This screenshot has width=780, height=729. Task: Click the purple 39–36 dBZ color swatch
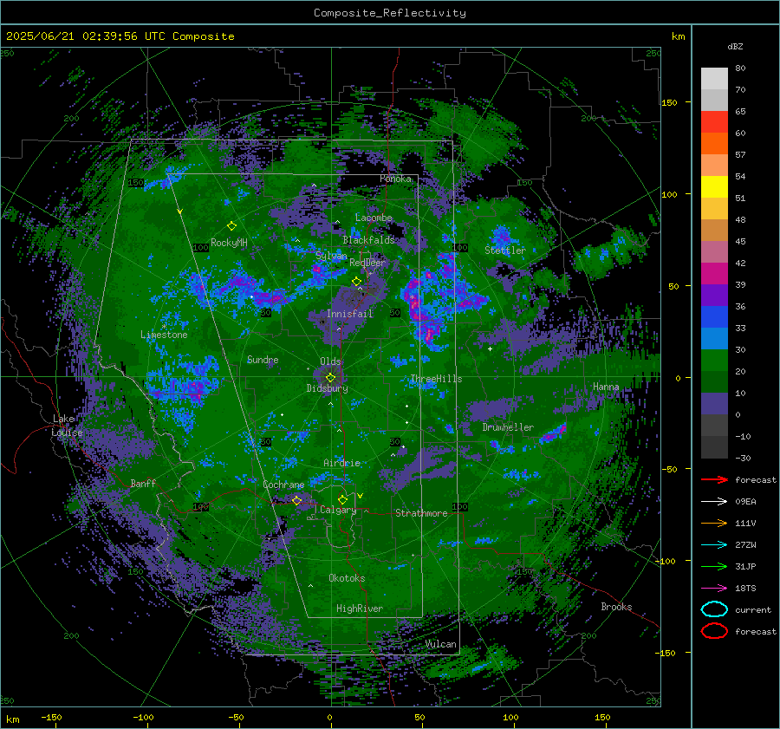pos(714,295)
